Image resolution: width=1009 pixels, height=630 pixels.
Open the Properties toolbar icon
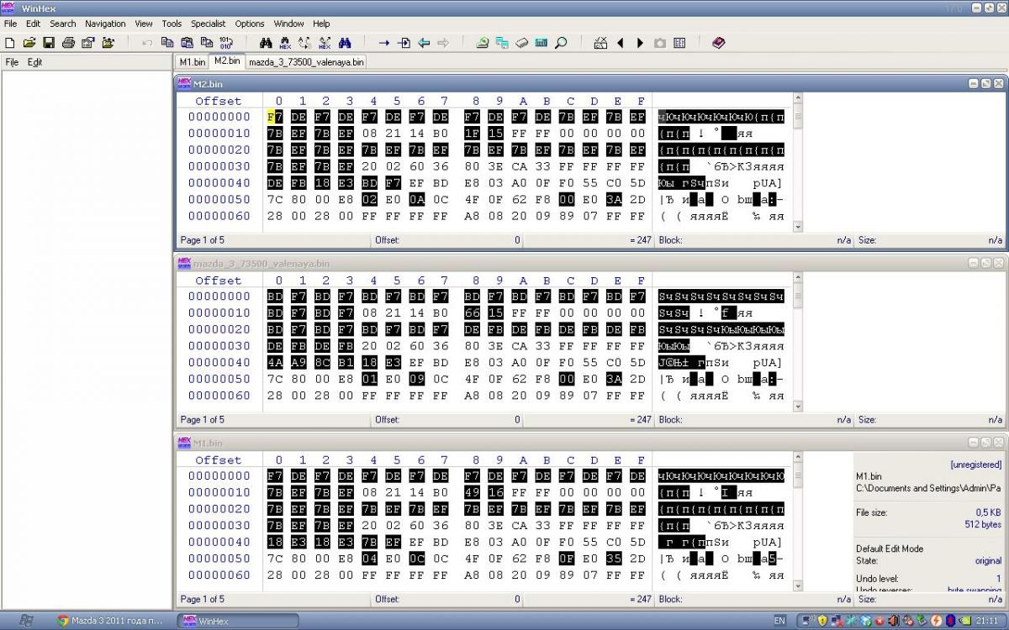click(87, 42)
